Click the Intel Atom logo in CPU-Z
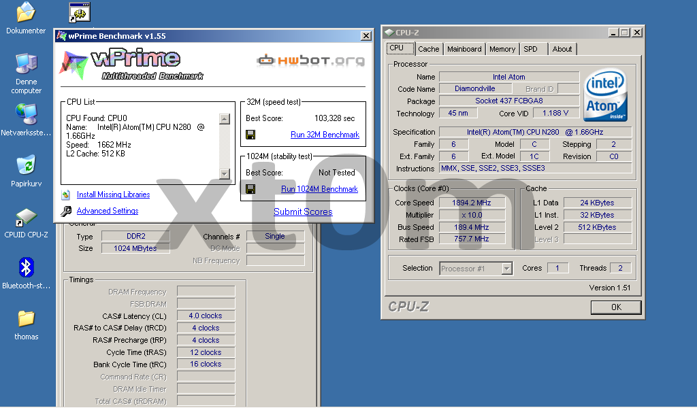Screen dimensions: 697x408 (x=605, y=95)
